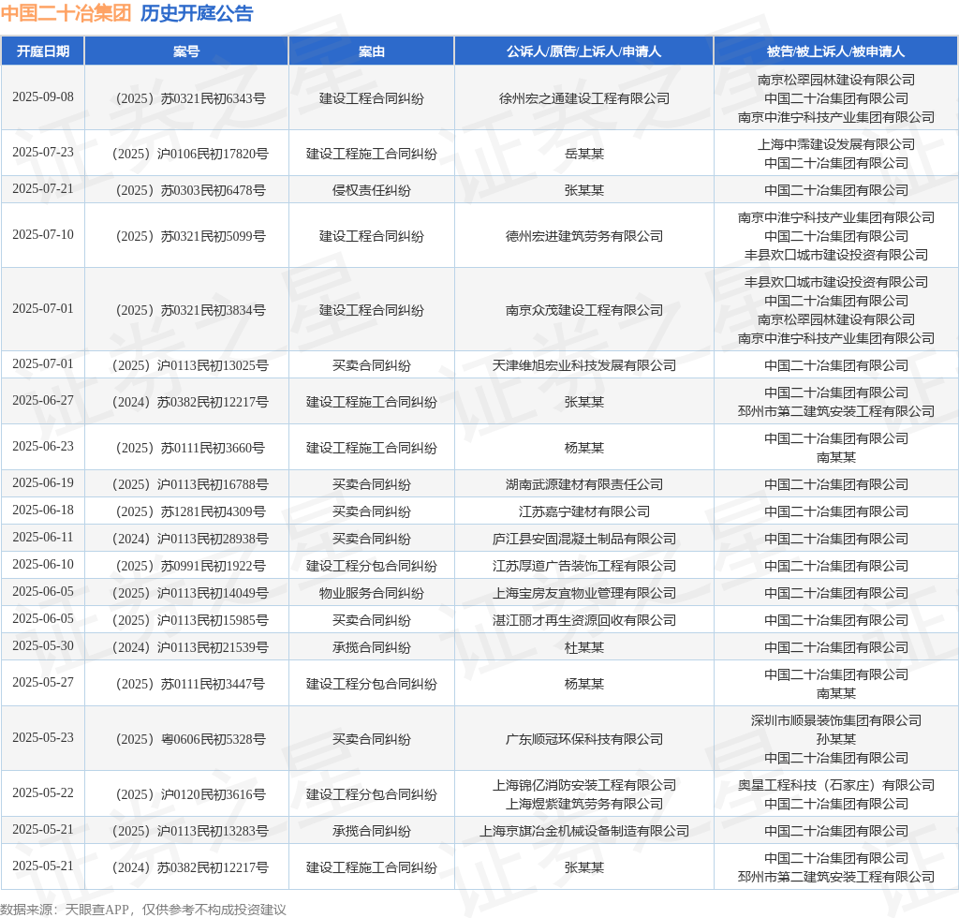The image size is (959, 918).
Task: Click case number '(2024) 沪0113民初21539号'
Action: [x=190, y=647]
